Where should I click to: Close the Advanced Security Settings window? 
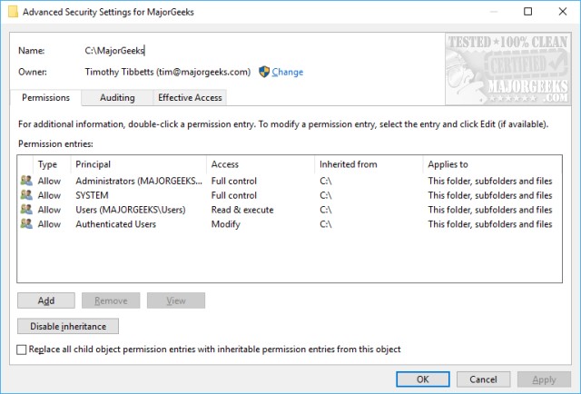[563, 12]
